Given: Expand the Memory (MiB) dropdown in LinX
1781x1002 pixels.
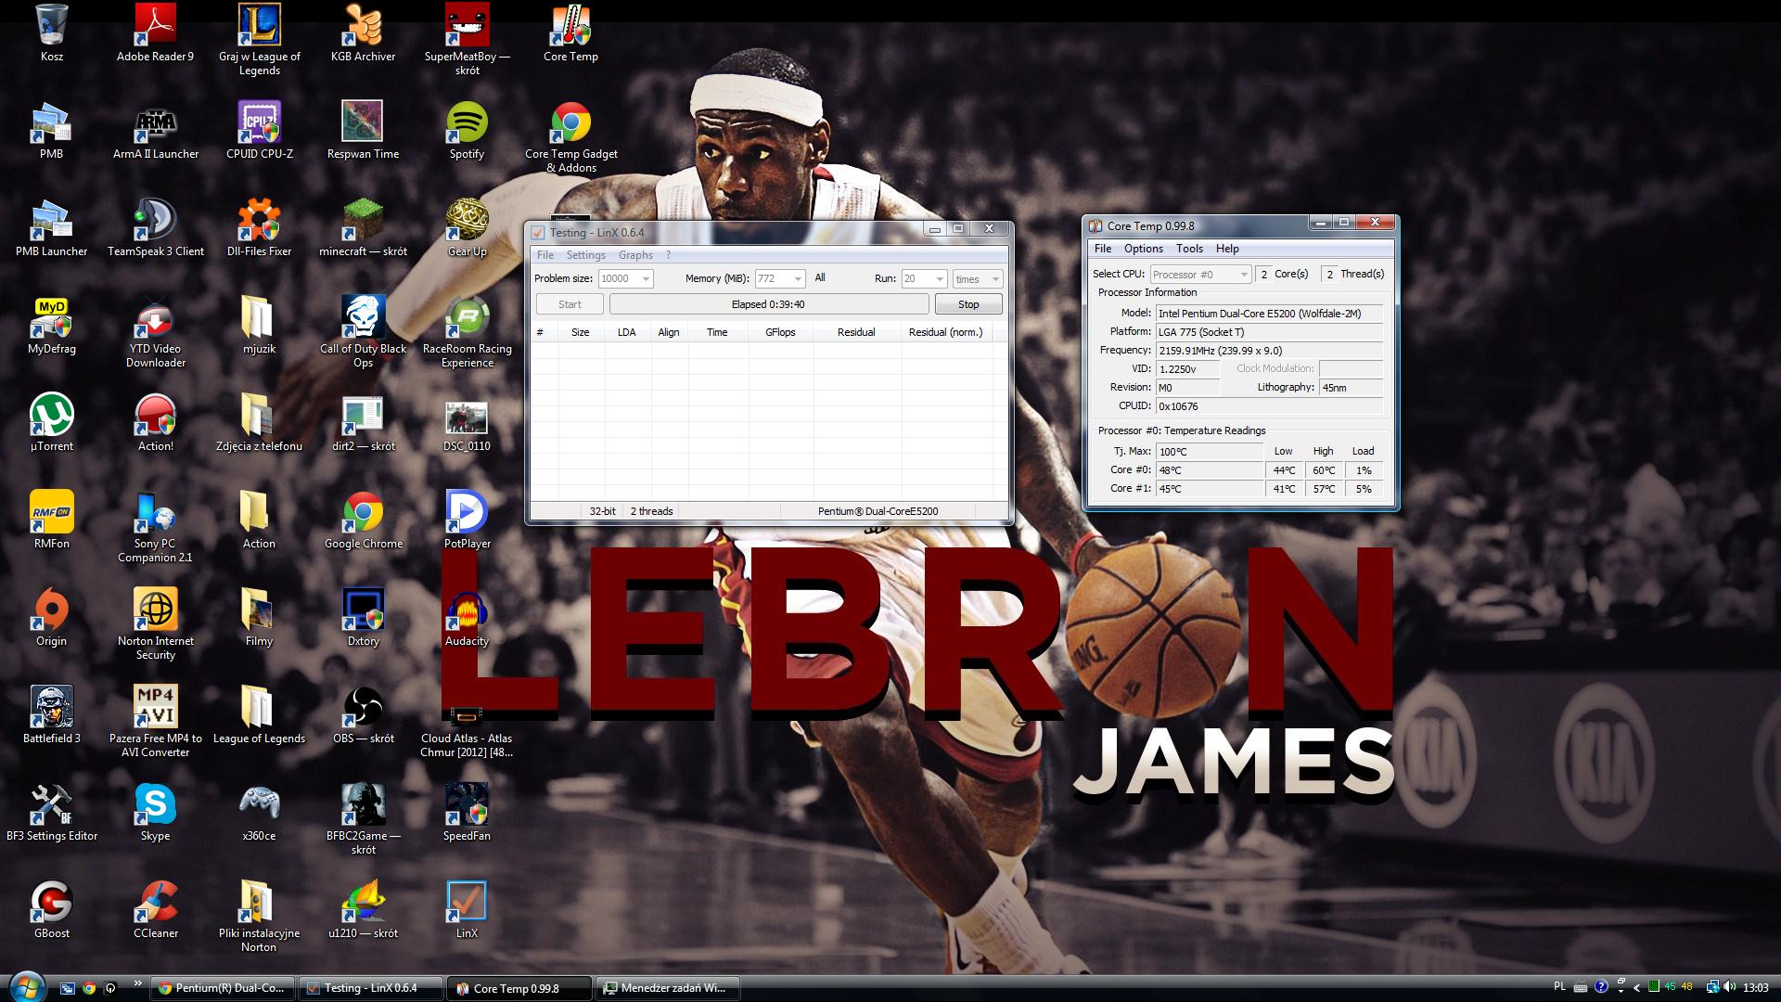Looking at the screenshot, I should [797, 279].
